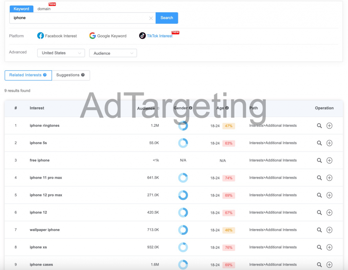
Task: Click magnifier icon in the iphone 12 row (420.5K)
Action: pos(319,212)
